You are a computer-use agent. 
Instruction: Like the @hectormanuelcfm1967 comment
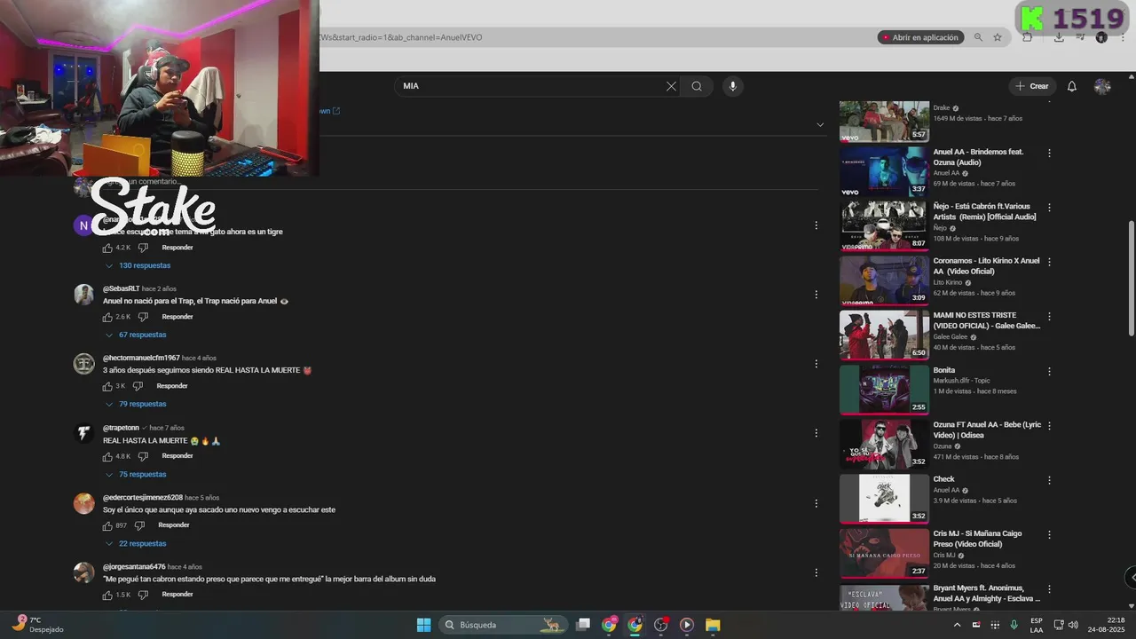click(107, 386)
